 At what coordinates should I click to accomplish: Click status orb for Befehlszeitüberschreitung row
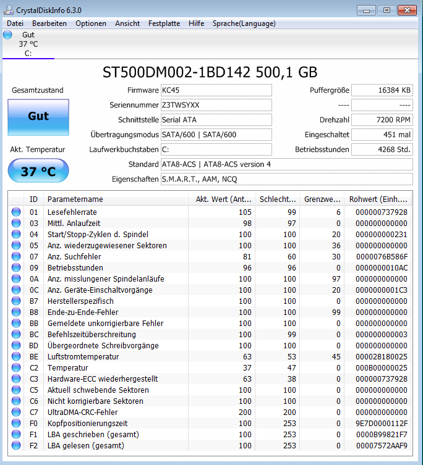16,334
